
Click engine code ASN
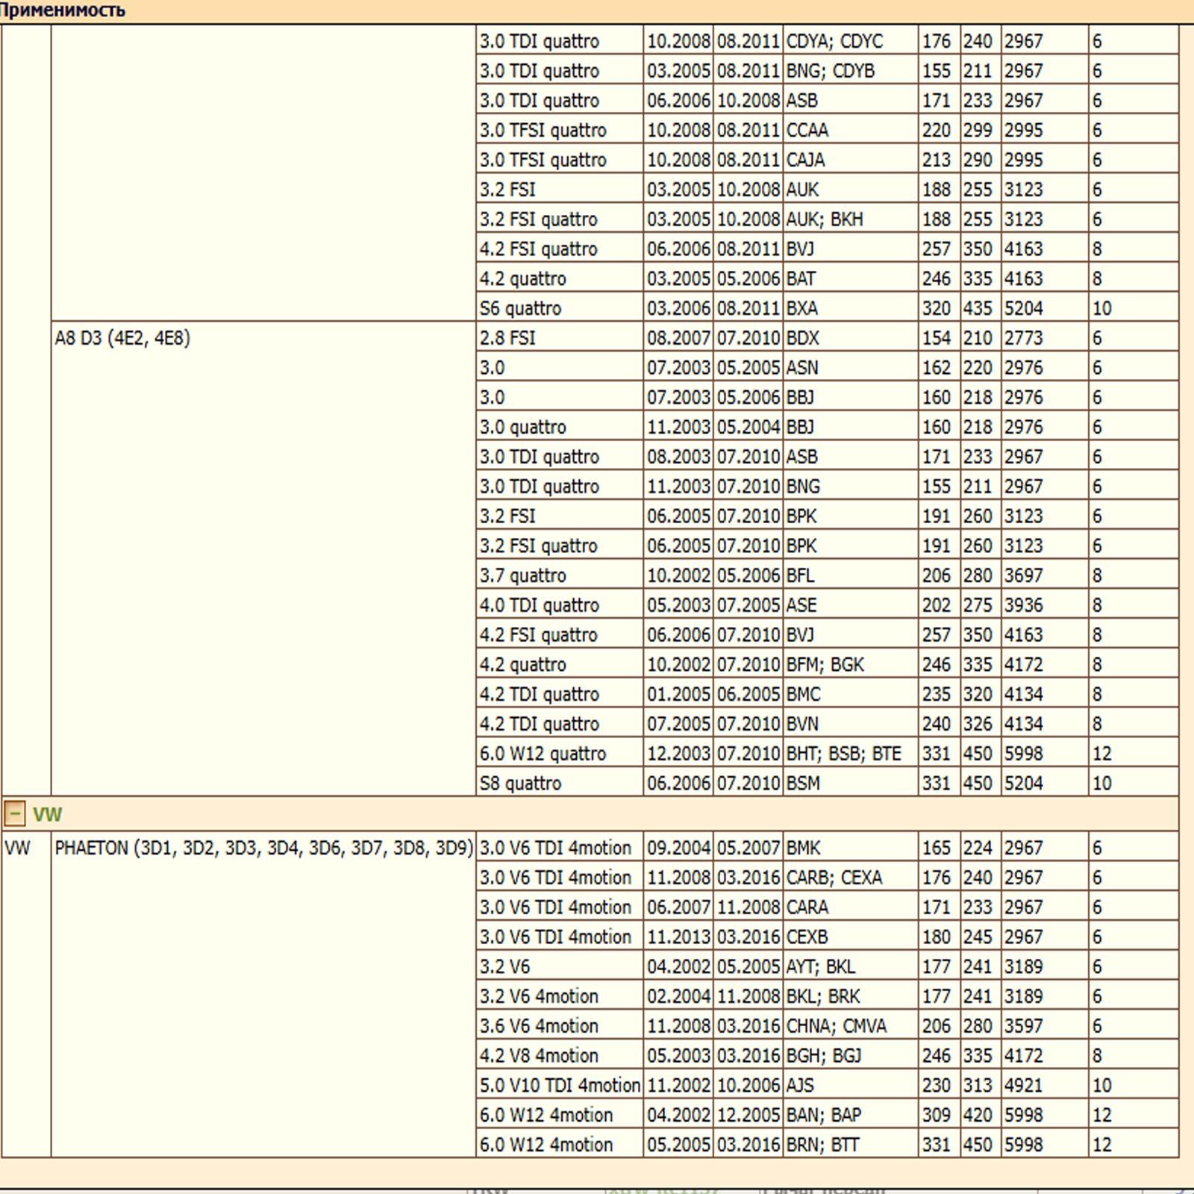[x=802, y=367]
